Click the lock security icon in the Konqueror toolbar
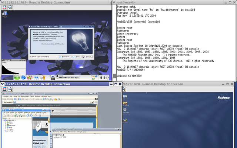The width and height of the screenshot is (237, 148). [x=56, y=99]
